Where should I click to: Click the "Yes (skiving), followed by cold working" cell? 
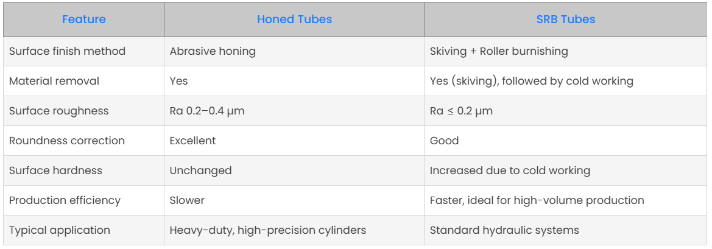pos(532,81)
